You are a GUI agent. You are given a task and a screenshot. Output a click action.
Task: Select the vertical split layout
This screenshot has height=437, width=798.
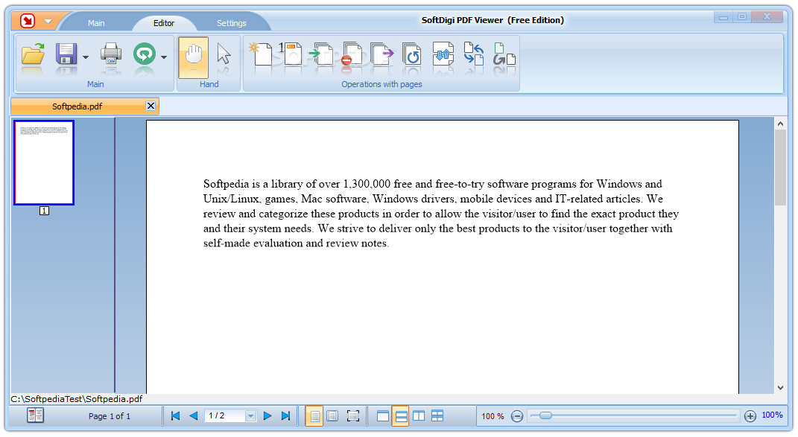[419, 416]
